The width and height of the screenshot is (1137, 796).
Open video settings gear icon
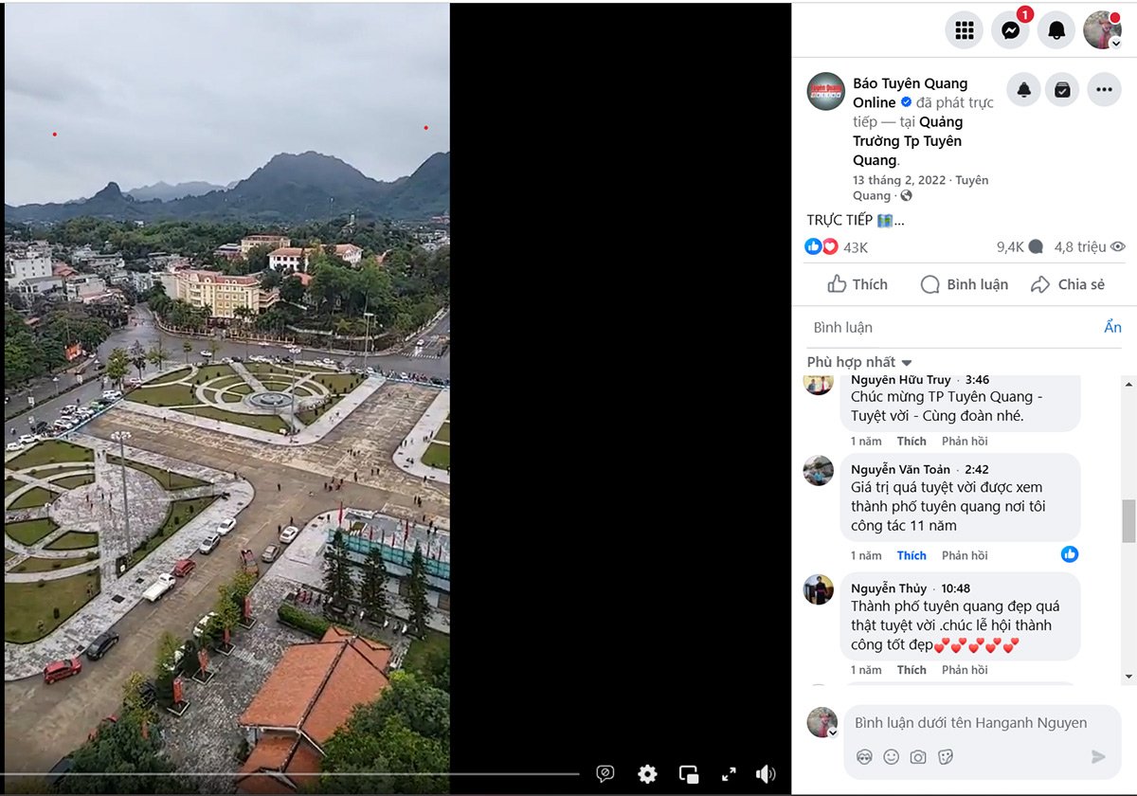click(647, 774)
